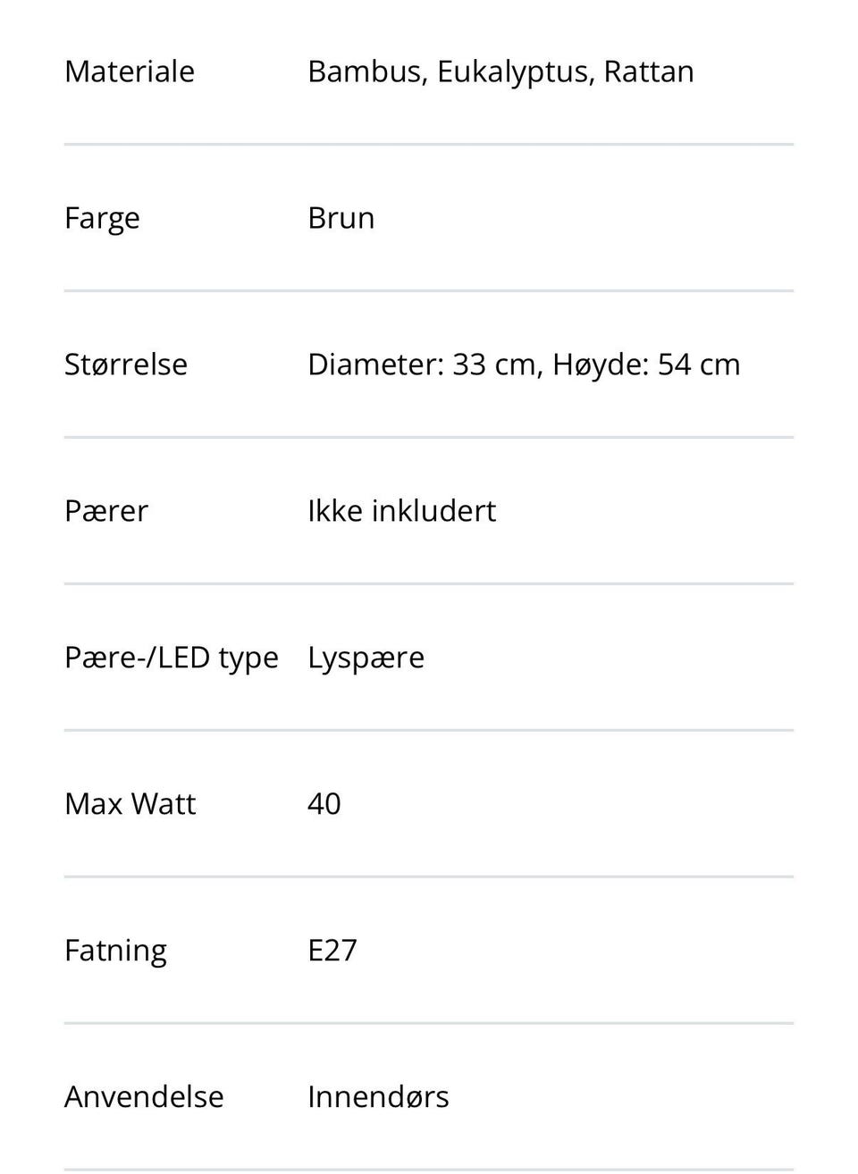Screen dimensions: 858x1174
Task: Click the 40 watt value
Action: pos(324,804)
